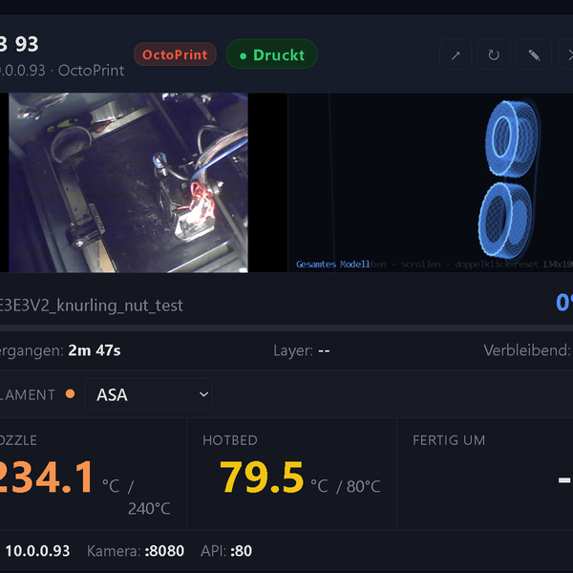Screen dimensions: 573x573
Task: Expand filament list via chevron arrow
Action: click(x=203, y=394)
